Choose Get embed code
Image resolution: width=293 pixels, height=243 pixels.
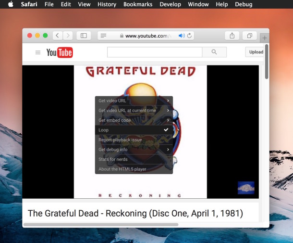click(134, 120)
